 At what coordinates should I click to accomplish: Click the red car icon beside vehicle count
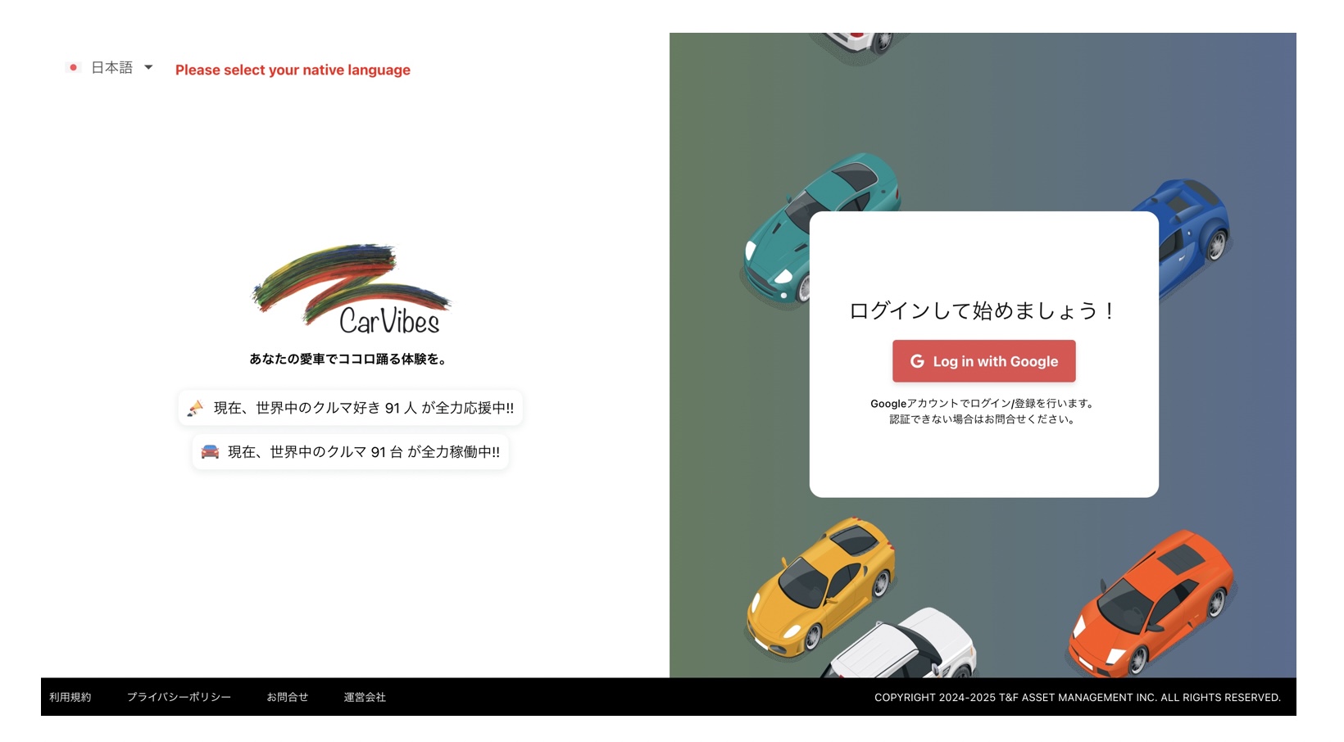(x=210, y=452)
